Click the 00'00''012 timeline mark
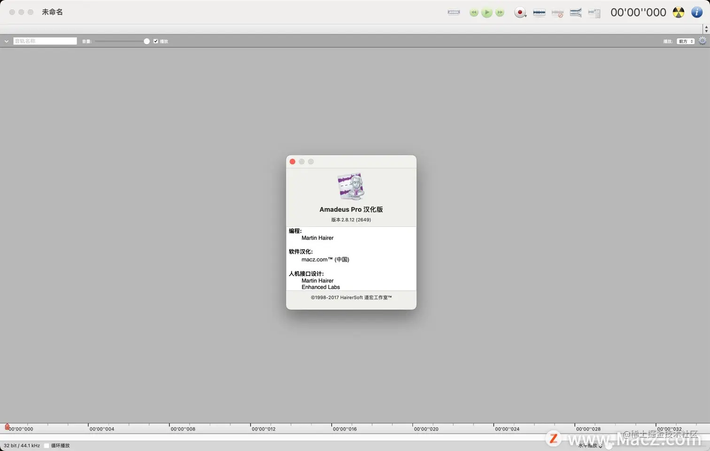This screenshot has width=710, height=451. tap(263, 429)
